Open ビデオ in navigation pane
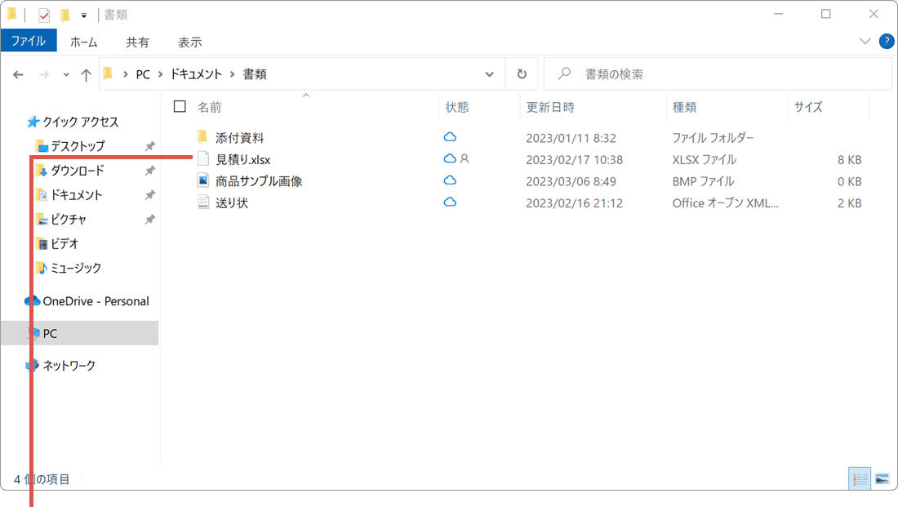 coord(64,244)
